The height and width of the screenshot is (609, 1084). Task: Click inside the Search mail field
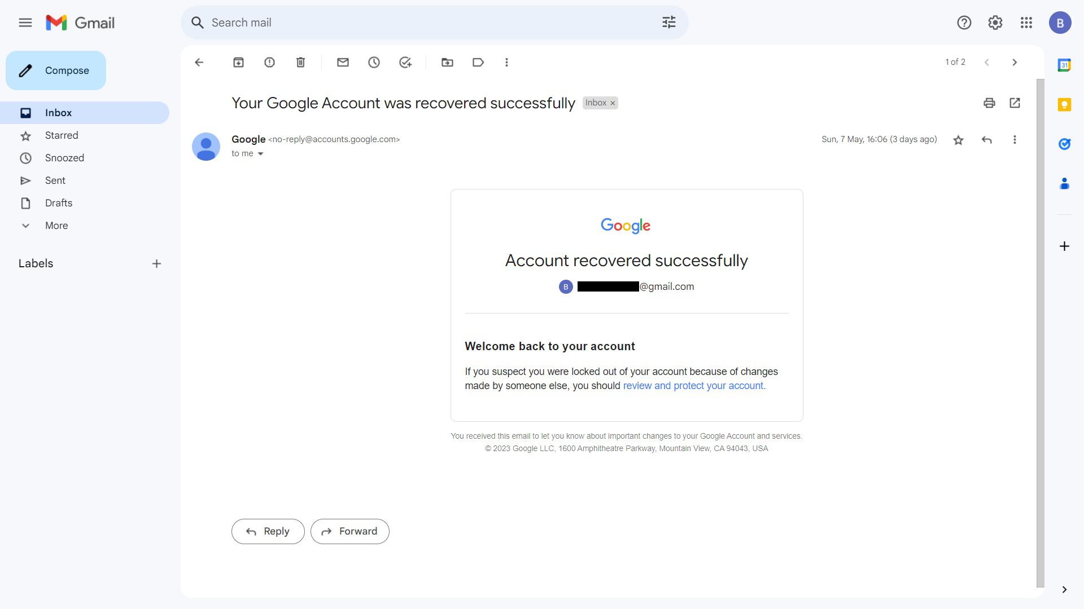point(395,23)
